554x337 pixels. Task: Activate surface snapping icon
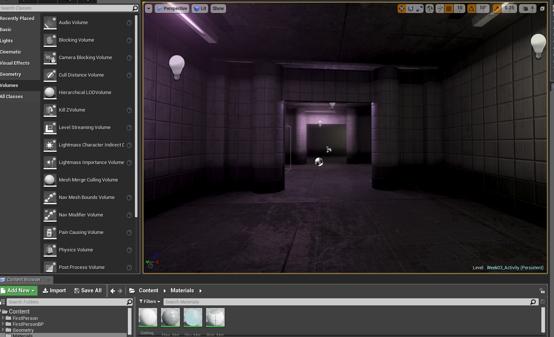[440, 8]
